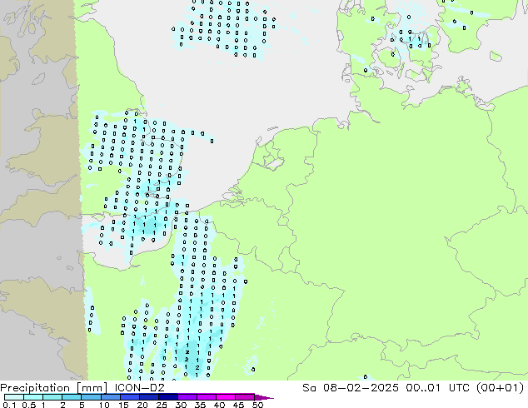Select legend swatch between 35 and 40
Image resolution: width=528 pixels, height=408 pixels.
coord(207,397)
